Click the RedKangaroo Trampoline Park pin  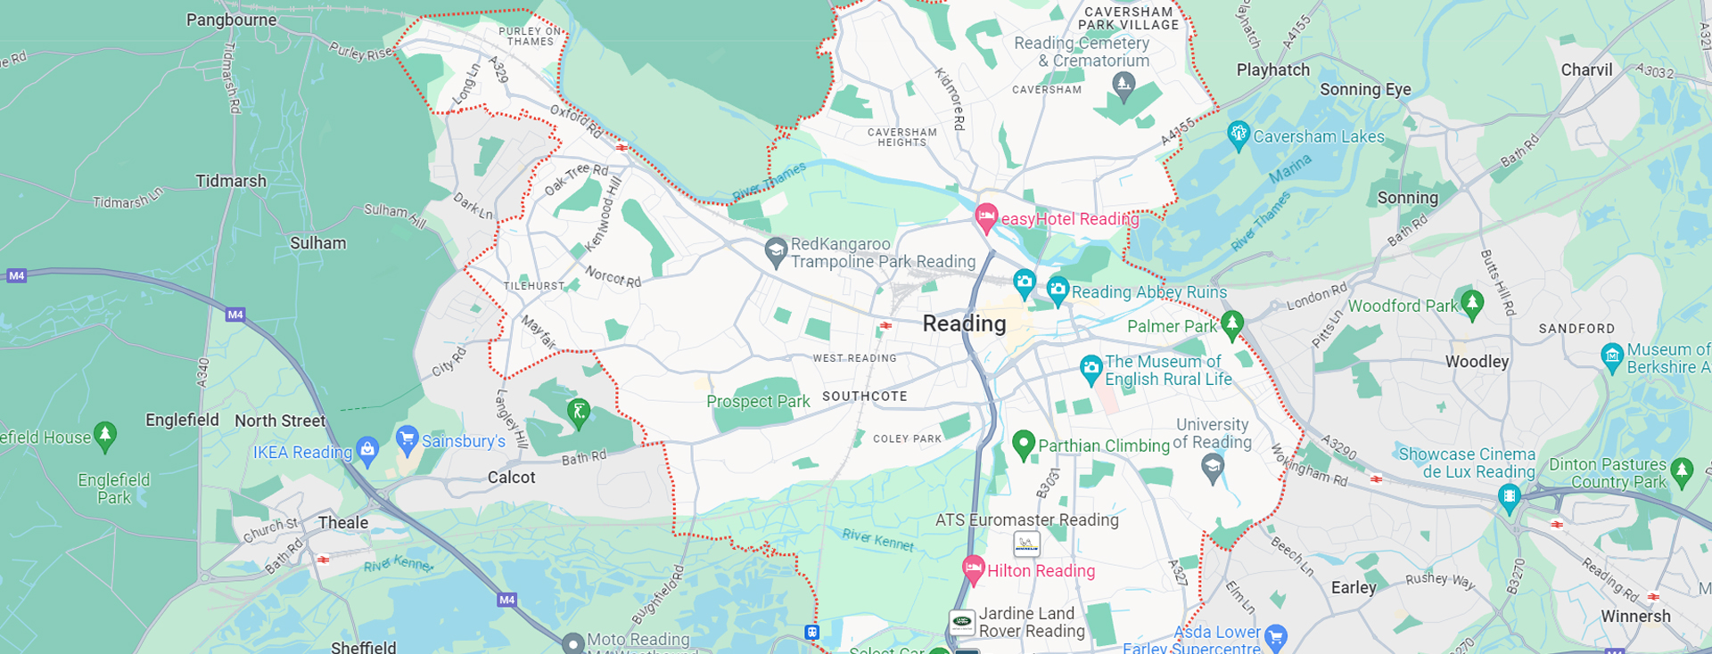776,251
